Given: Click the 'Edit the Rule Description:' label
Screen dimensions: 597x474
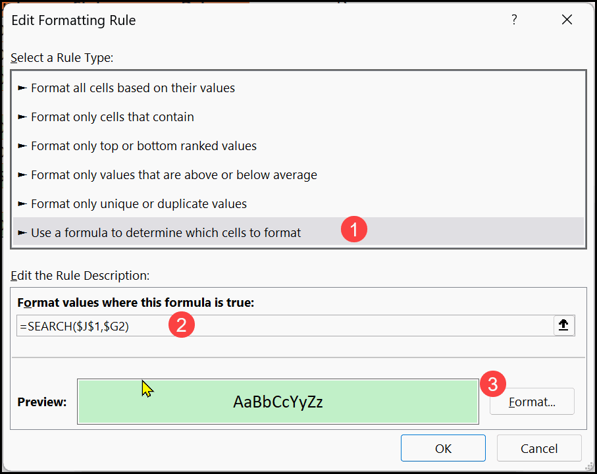Looking at the screenshot, I should [x=80, y=275].
